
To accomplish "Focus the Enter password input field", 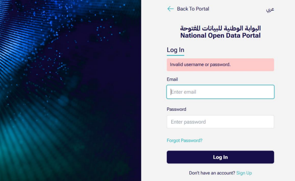I will click(220, 122).
